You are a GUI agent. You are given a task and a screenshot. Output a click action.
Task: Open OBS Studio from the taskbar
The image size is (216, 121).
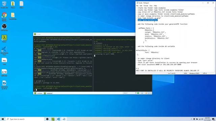coord(47,119)
